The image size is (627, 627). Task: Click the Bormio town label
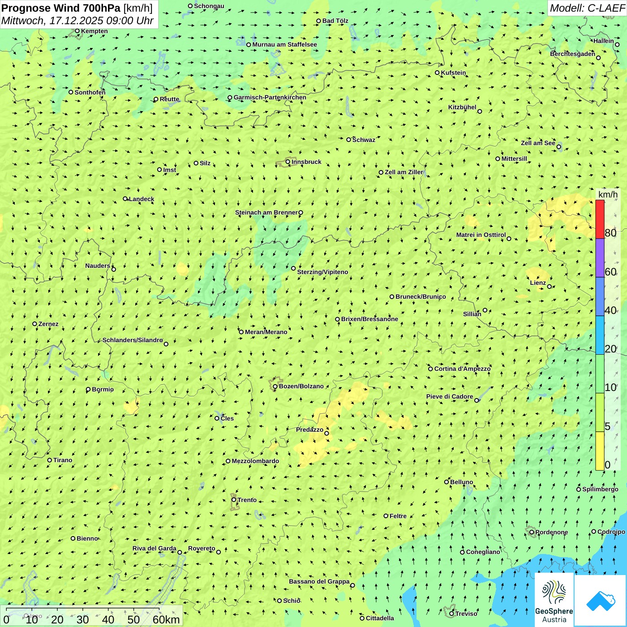(x=103, y=389)
